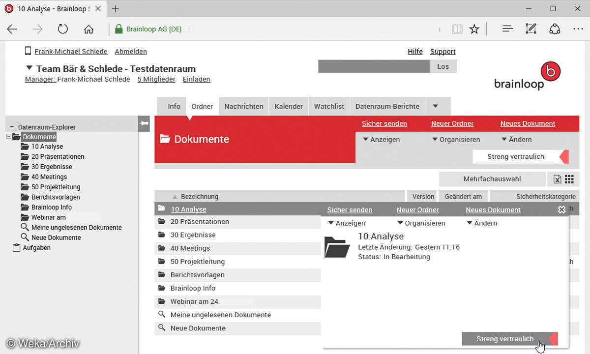Go to Datenraum-Berichte tab
The height and width of the screenshot is (354, 590).
387,106
